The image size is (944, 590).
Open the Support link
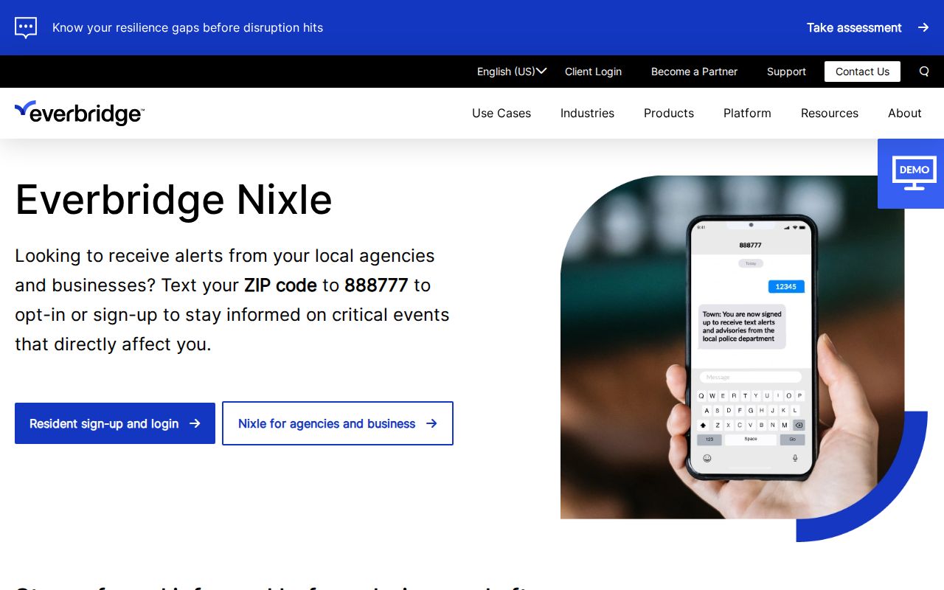(786, 72)
